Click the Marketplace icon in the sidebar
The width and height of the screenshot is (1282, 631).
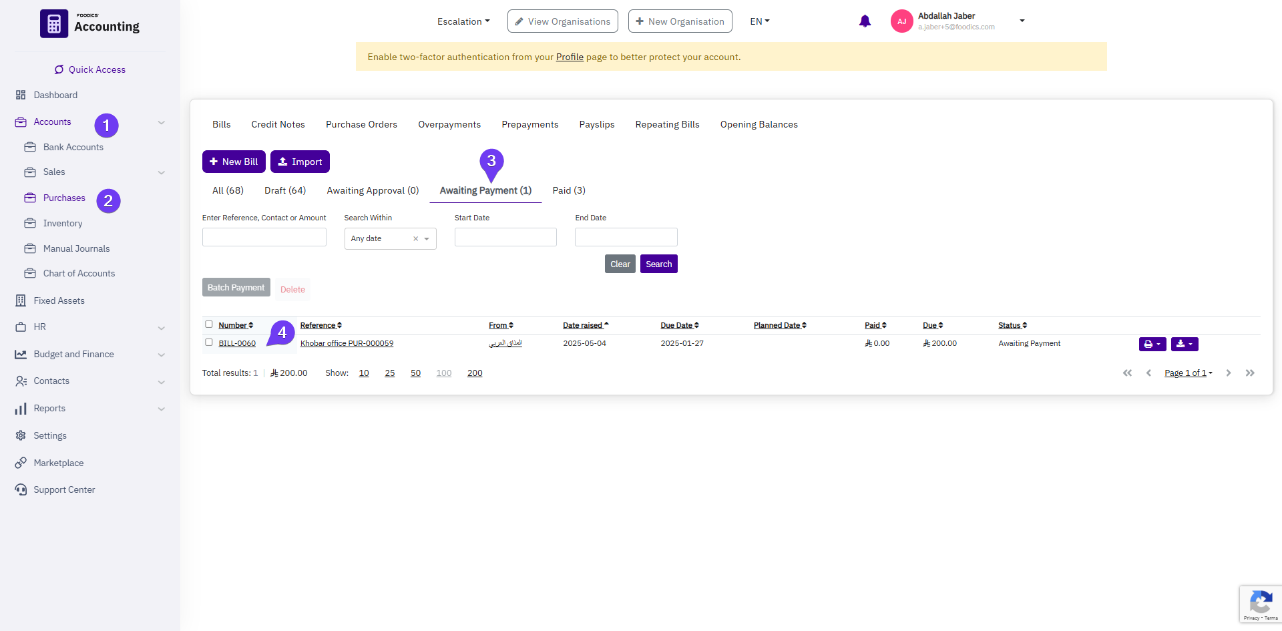(x=21, y=463)
